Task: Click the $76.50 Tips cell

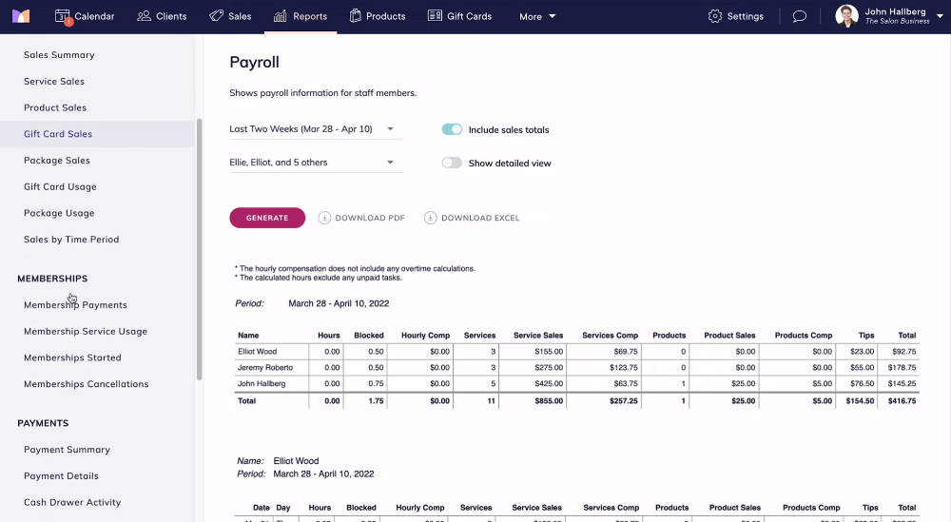Action: pyautogui.click(x=862, y=384)
